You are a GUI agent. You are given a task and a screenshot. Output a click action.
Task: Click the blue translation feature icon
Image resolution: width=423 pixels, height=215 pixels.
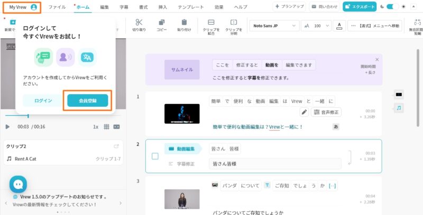(x=87, y=57)
